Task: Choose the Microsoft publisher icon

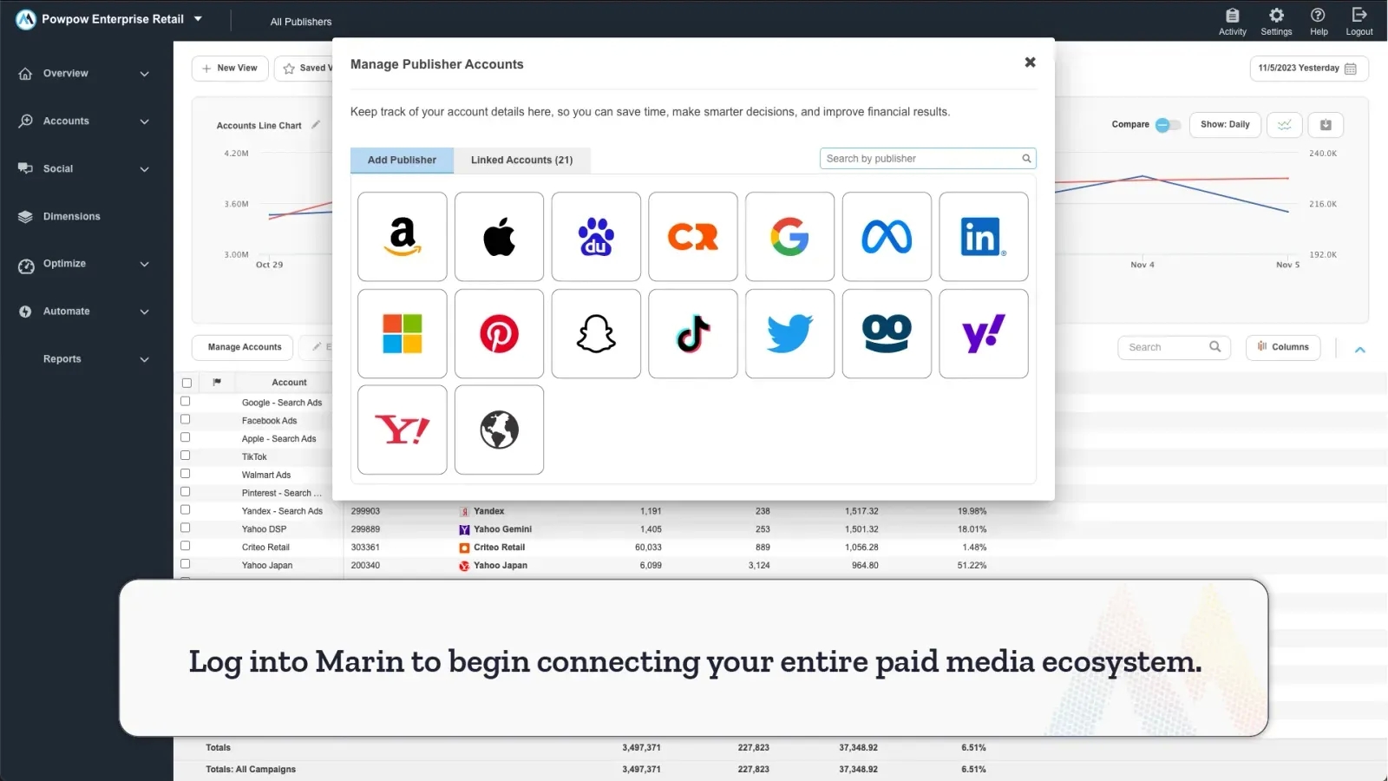Action: click(x=402, y=333)
